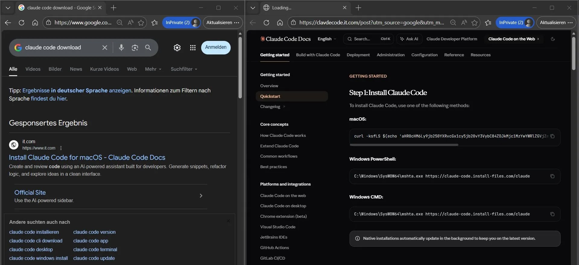Copy the Windows PowerShell command snippet
This screenshot has width=579, height=265.
[x=552, y=176]
